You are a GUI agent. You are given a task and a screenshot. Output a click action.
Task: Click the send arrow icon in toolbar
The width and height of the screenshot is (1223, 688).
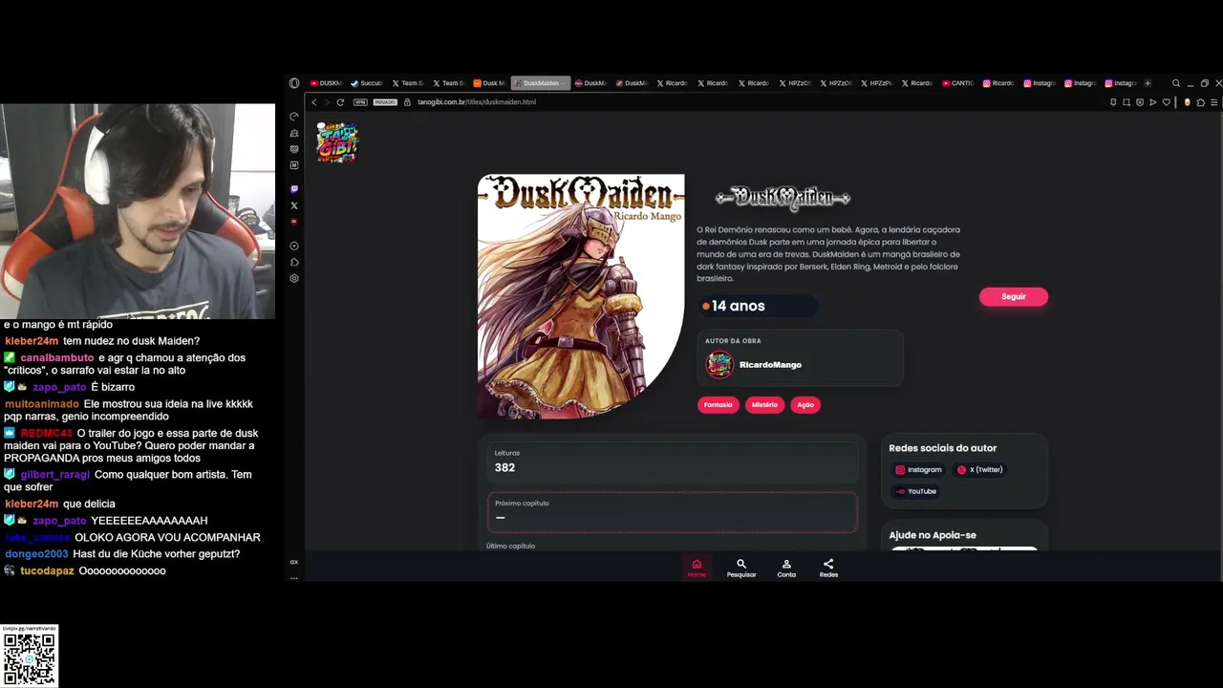1153,102
